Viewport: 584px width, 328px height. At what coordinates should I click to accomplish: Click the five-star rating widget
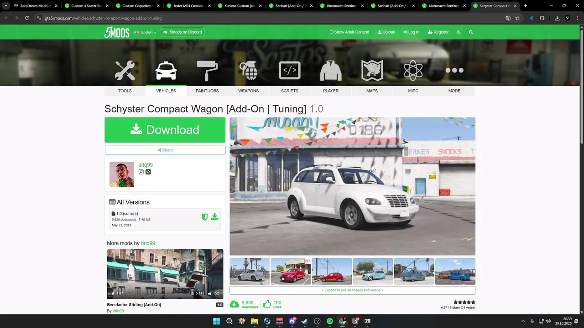464,302
